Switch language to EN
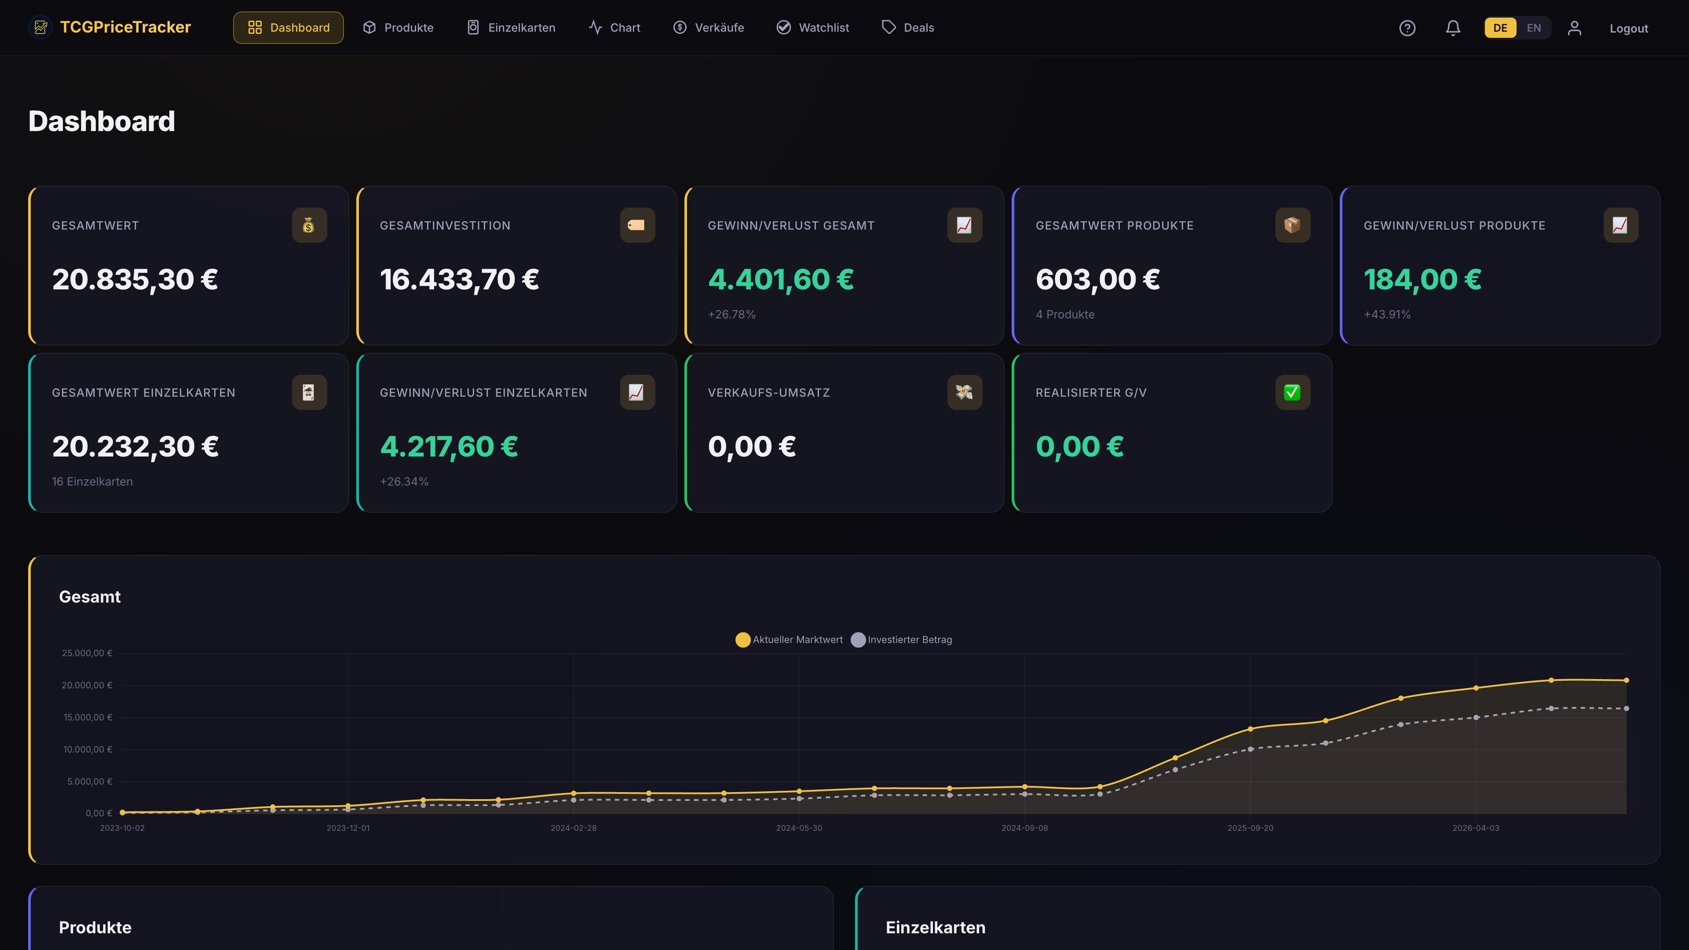 point(1534,28)
